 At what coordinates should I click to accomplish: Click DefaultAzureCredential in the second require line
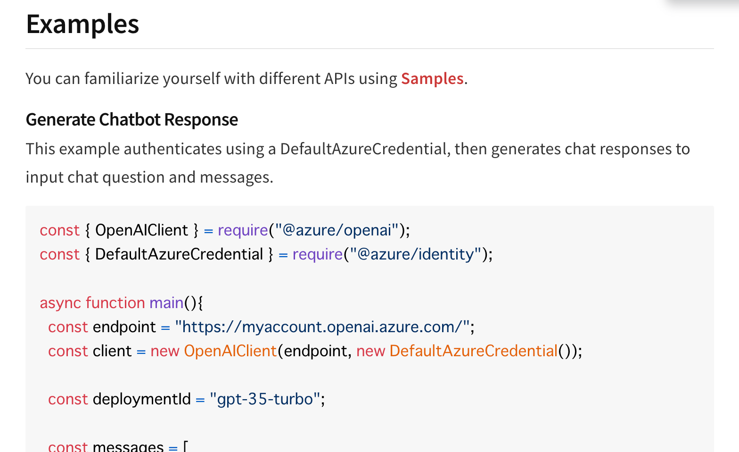click(179, 254)
